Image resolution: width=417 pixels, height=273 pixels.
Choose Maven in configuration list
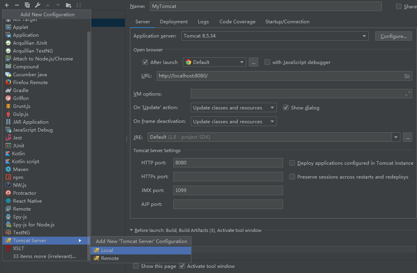click(x=21, y=169)
